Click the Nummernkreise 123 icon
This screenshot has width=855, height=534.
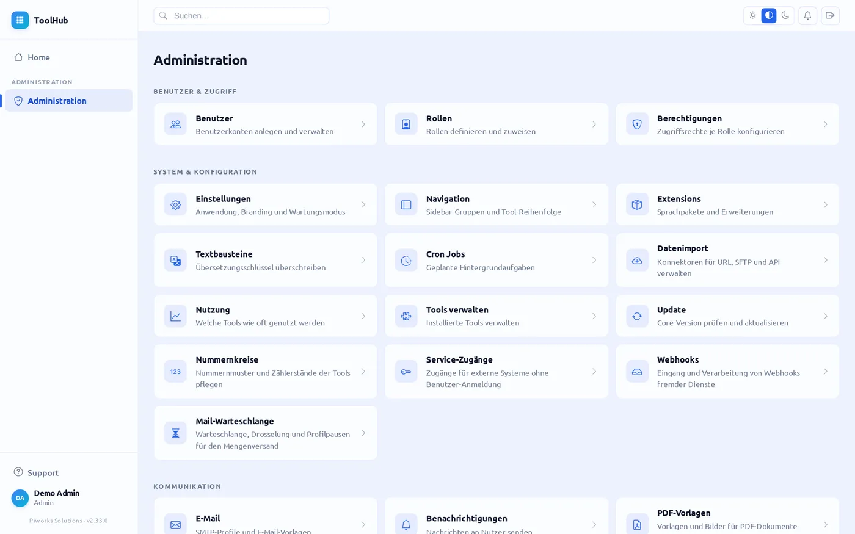175,372
